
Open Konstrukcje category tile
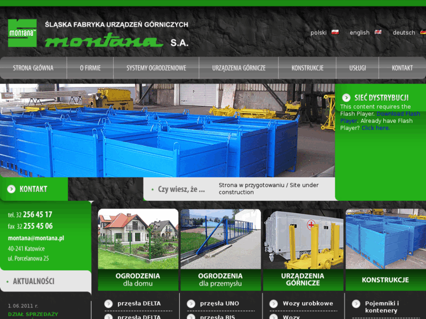click(x=386, y=280)
